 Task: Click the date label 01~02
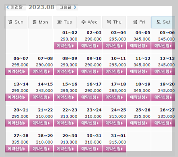point(70,33)
